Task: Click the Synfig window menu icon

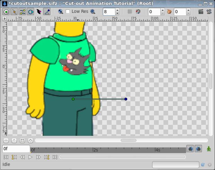Action: pyautogui.click(x=5, y=3)
